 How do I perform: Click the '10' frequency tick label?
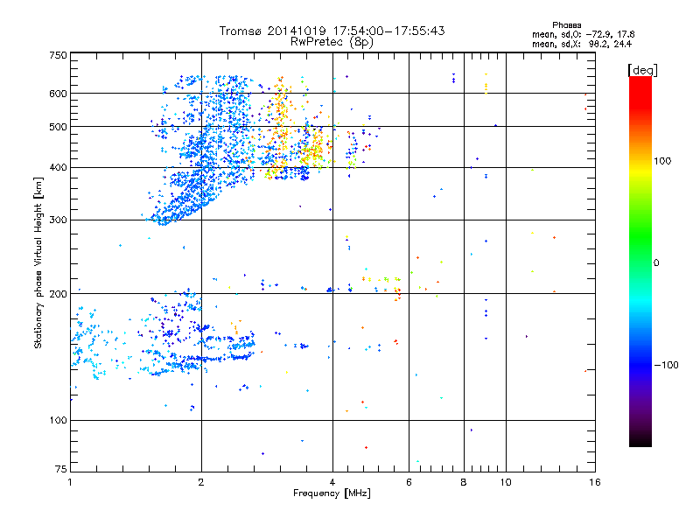(x=506, y=482)
